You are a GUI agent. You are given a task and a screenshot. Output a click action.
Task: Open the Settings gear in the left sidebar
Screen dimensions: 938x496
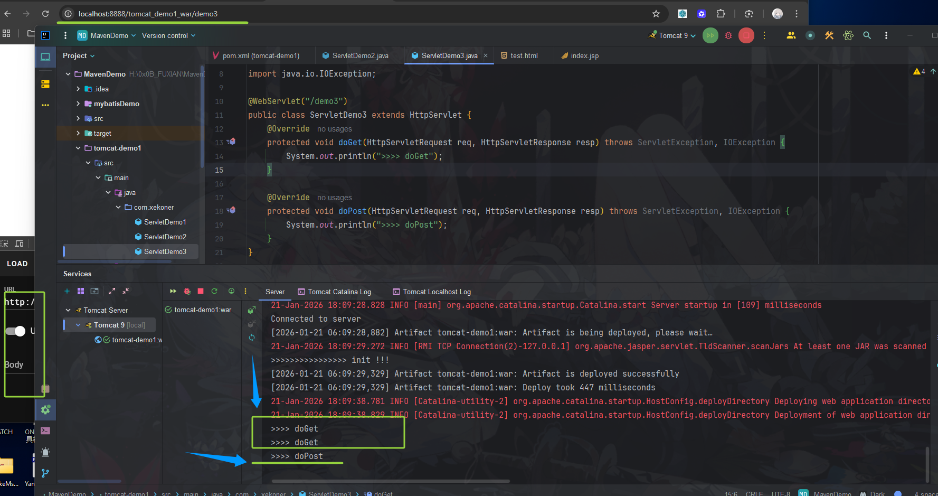point(45,409)
